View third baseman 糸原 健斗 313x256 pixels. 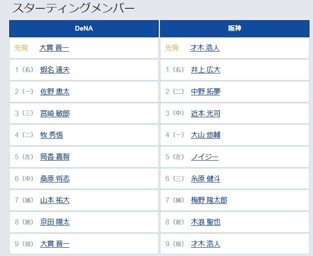pyautogui.click(x=205, y=179)
